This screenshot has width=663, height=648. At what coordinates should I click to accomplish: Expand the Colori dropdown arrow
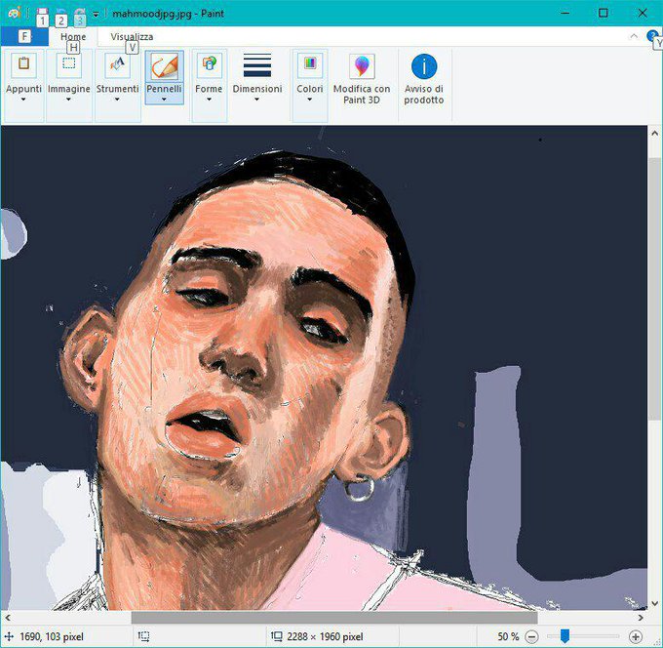[x=309, y=100]
